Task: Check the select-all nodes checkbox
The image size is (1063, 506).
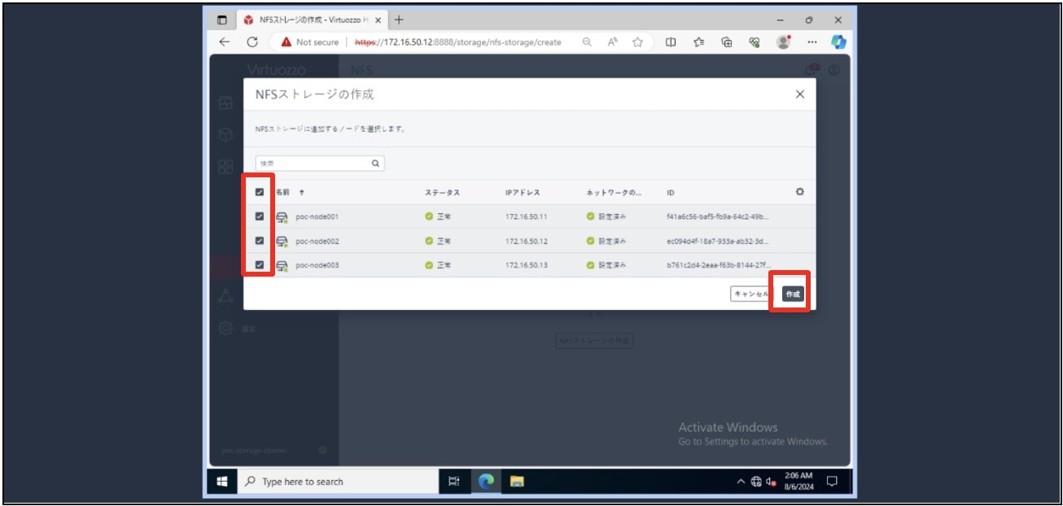Action: (x=260, y=193)
